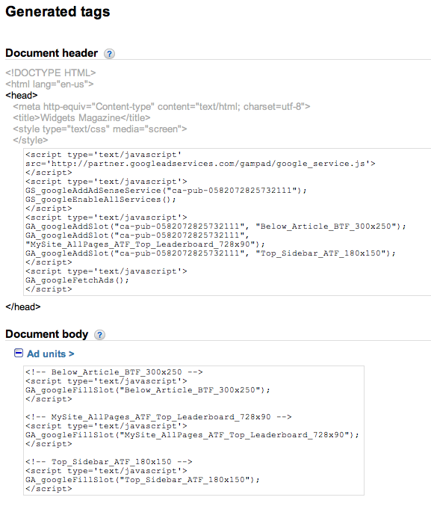The image size is (431, 515).
Task: Click the Document body section title
Action: pos(47,334)
